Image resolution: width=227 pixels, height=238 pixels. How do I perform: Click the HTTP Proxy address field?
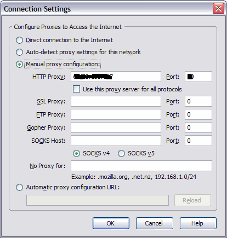pos(116,77)
